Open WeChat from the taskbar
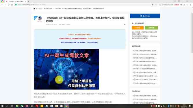The width and height of the screenshot is (193, 108). 22,106
